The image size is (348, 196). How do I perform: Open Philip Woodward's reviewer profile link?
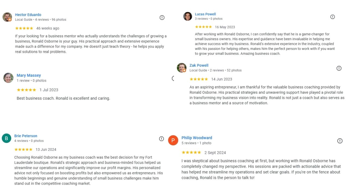point(197,138)
